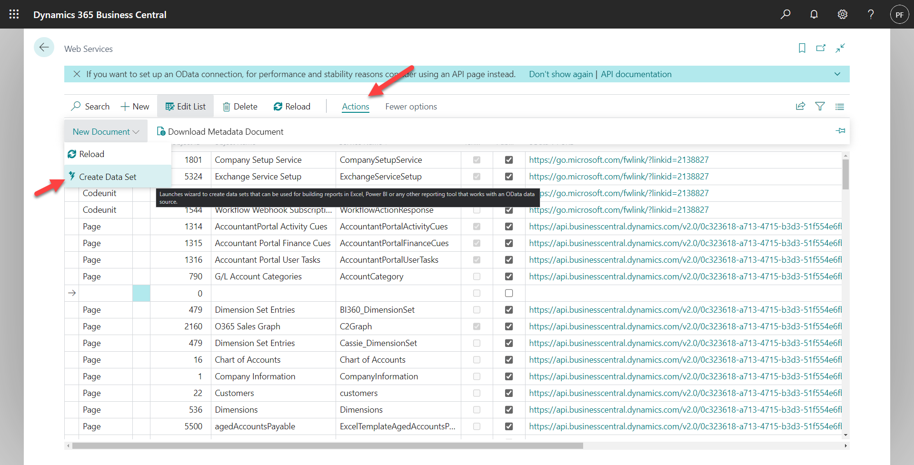Open the filter pane funnel icon
Screen dimensions: 914x465
(820, 107)
